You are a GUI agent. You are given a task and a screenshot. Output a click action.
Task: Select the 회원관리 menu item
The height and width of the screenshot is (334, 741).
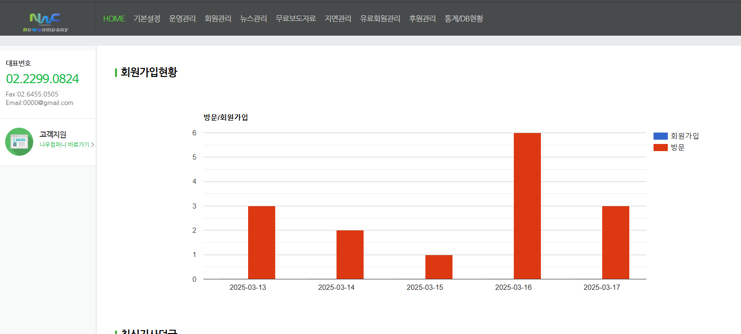tap(218, 19)
